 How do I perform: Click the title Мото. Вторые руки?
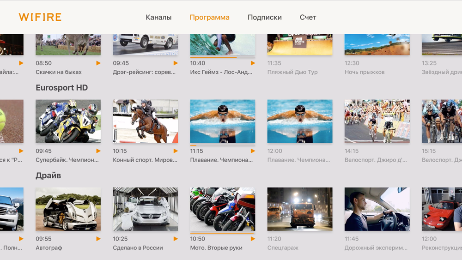click(x=216, y=248)
